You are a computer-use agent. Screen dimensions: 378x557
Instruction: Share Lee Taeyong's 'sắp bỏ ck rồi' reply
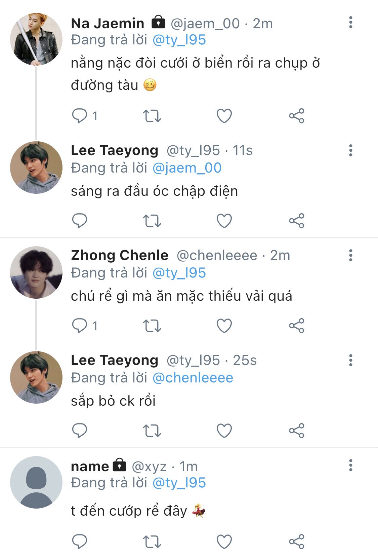[297, 431]
